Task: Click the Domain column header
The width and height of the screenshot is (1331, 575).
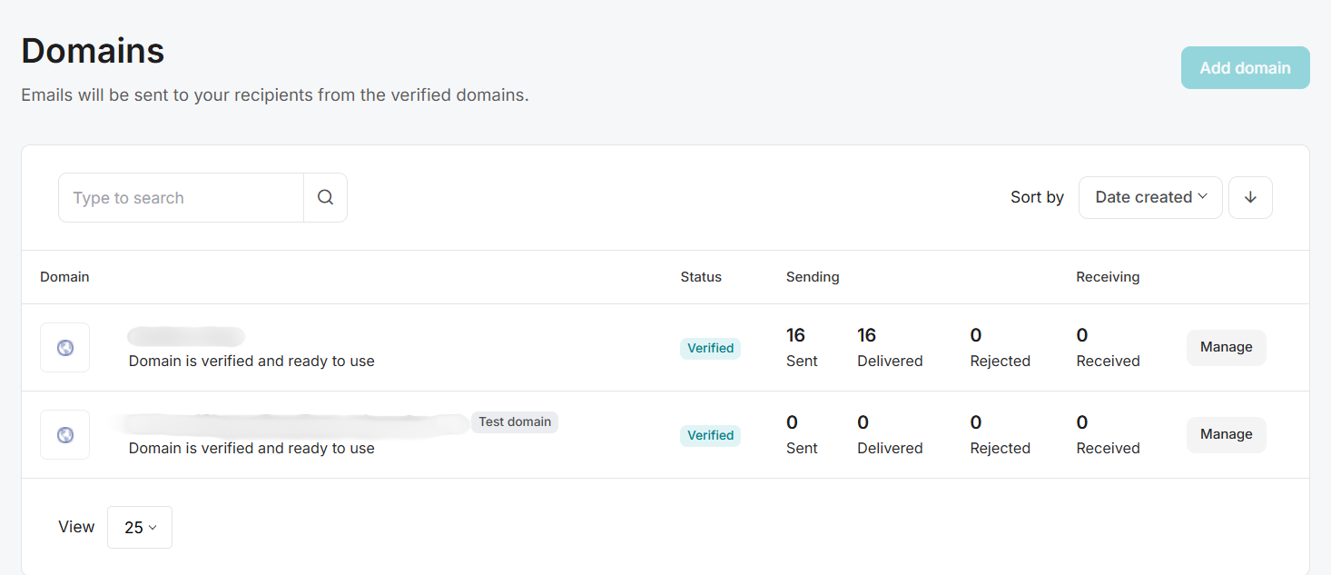Action: [x=64, y=276]
